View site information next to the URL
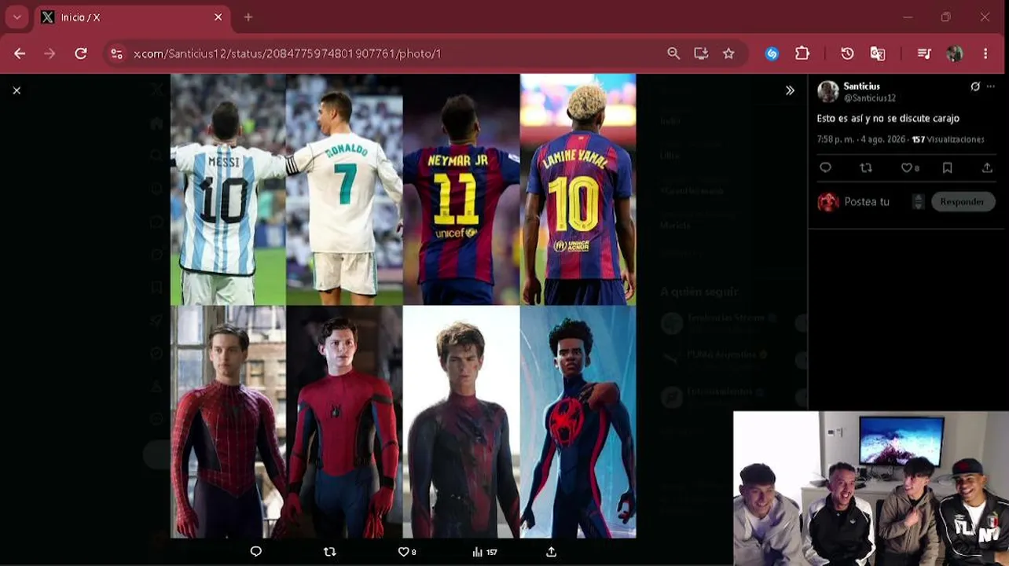Image resolution: width=1009 pixels, height=566 pixels. tap(116, 53)
